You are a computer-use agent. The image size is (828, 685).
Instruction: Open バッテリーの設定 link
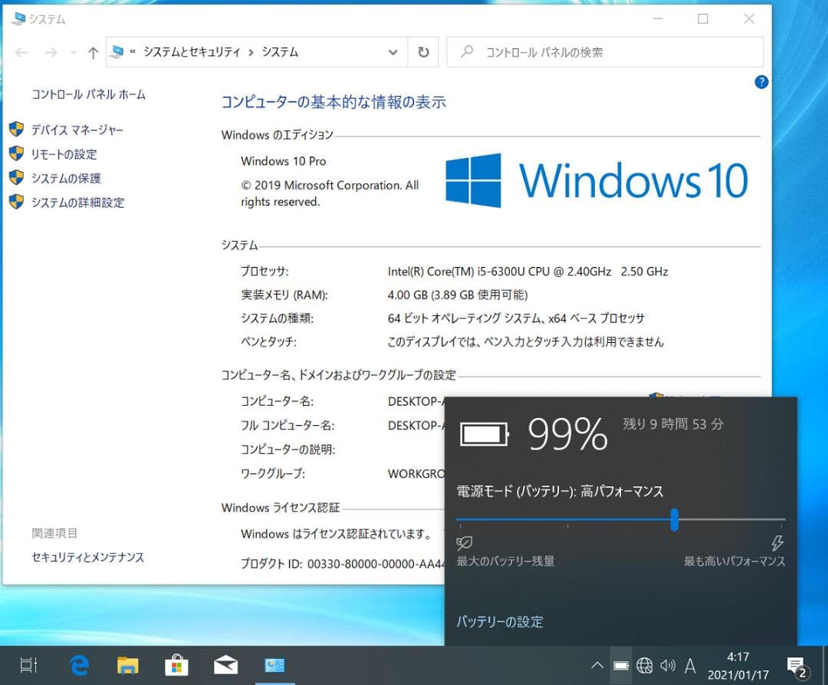[499, 622]
